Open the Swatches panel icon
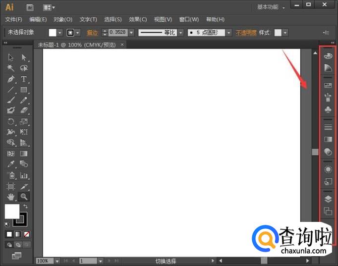Viewport: 338px width, 266px height. (x=328, y=85)
